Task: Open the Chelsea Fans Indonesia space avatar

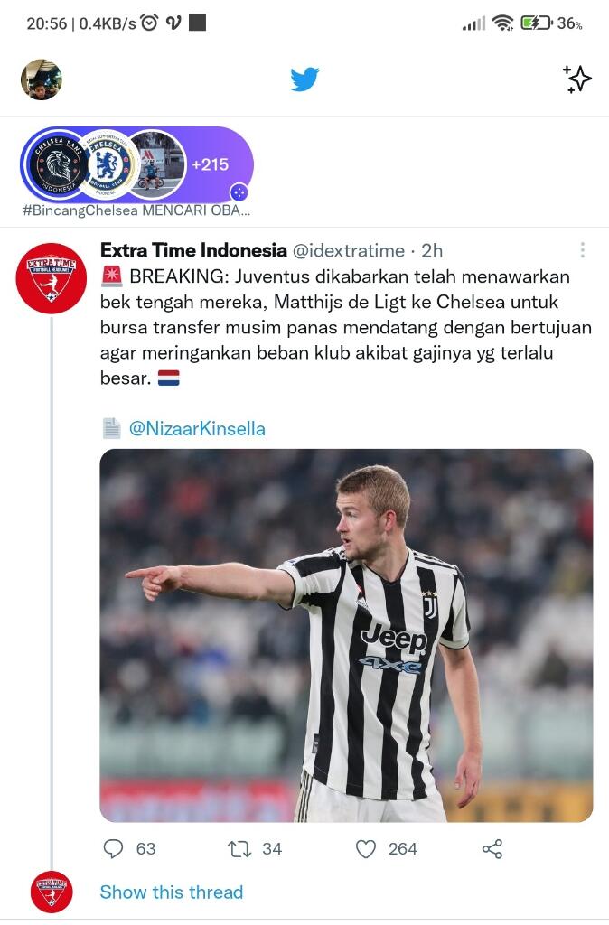Action: [58, 165]
